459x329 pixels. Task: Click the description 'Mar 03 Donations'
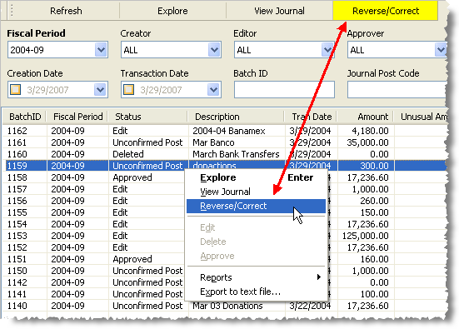click(x=227, y=306)
